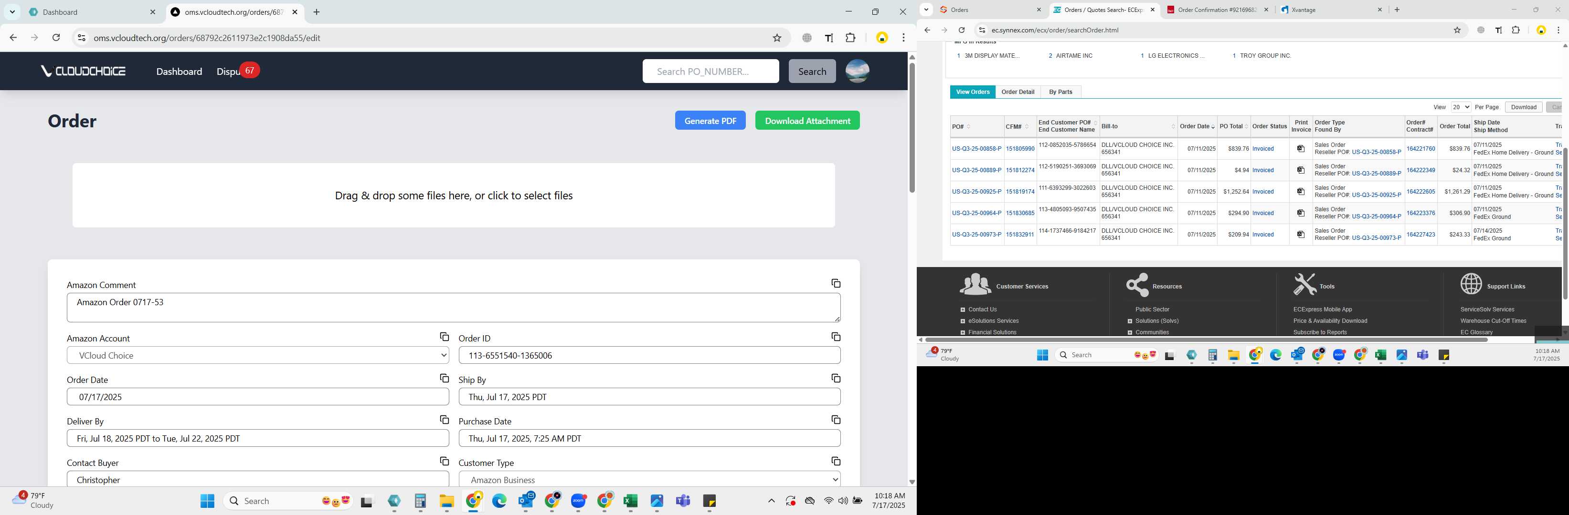The width and height of the screenshot is (1569, 515).
Task: Open Sticky Notes from the bottom-left taskbar
Action: tap(709, 500)
